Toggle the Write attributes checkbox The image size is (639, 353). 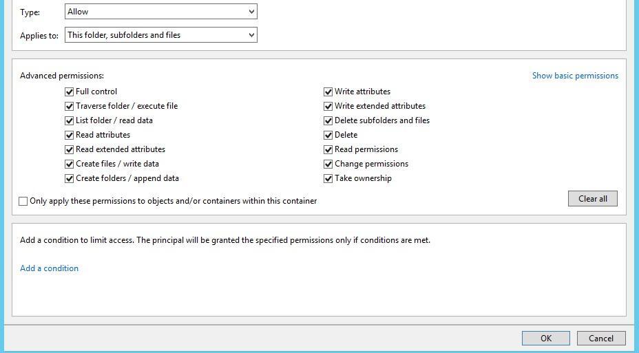[x=328, y=92]
